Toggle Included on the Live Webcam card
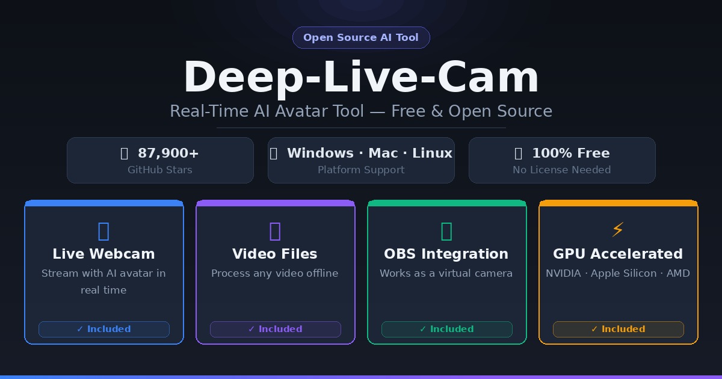Viewport: 722px width, 379px height. [103, 329]
